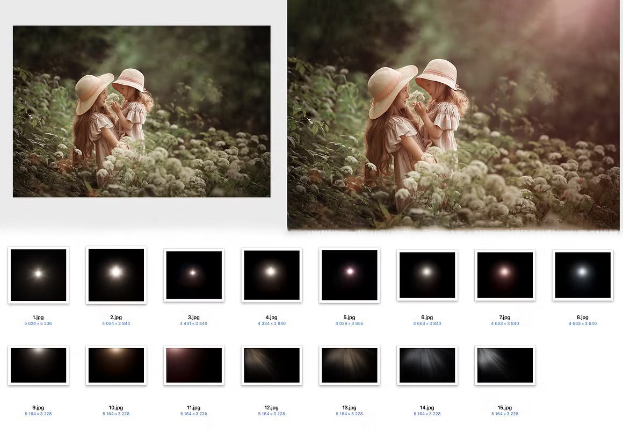Open the 9.jpg top light overlay

pyautogui.click(x=38, y=365)
